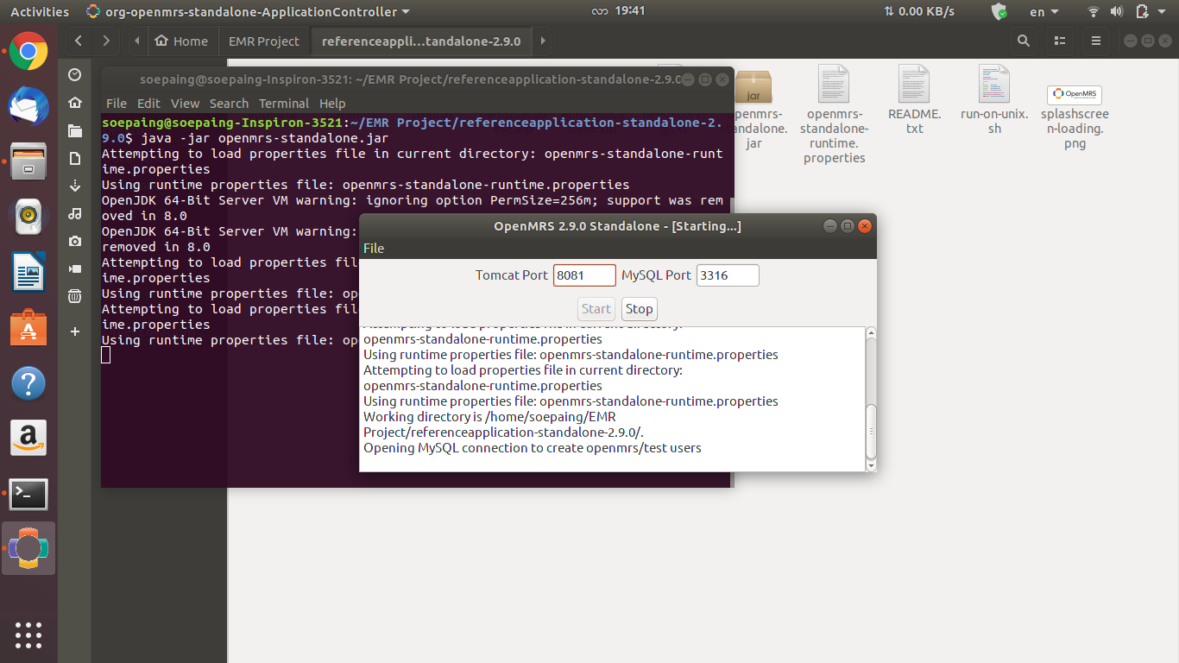1179x663 pixels.
Task: Open the Terminal window's Help menu
Action: (332, 103)
